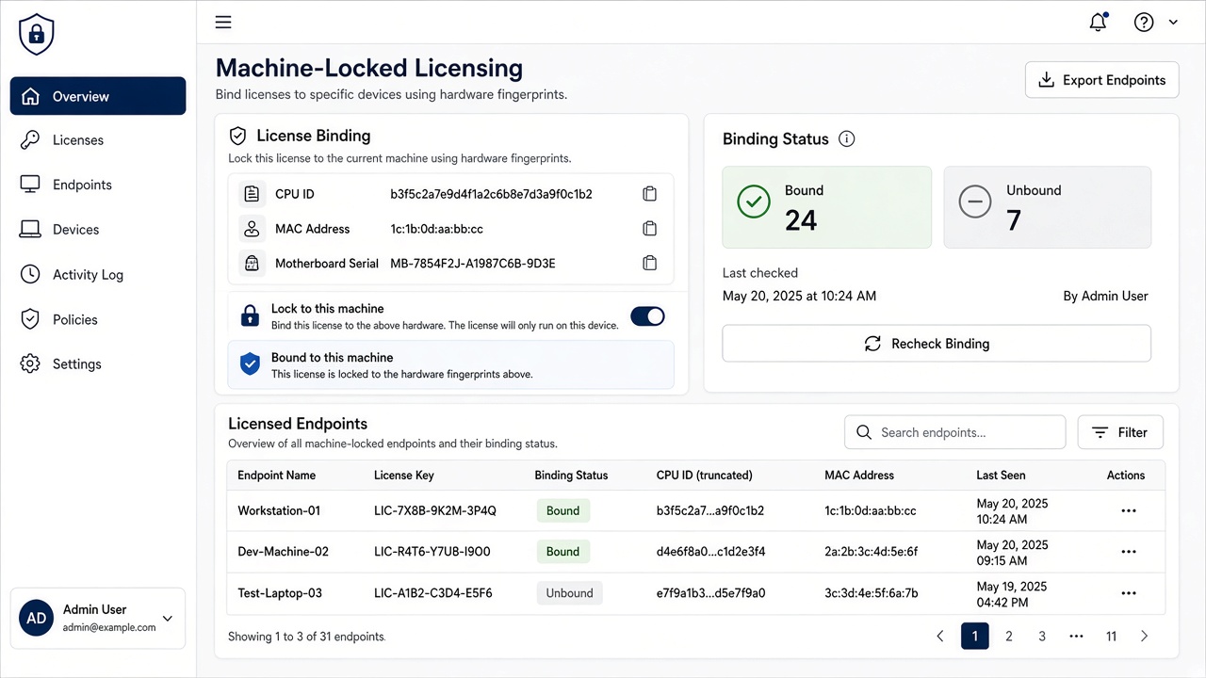
Task: Open the Activity Log sidebar item
Action: pos(98,275)
